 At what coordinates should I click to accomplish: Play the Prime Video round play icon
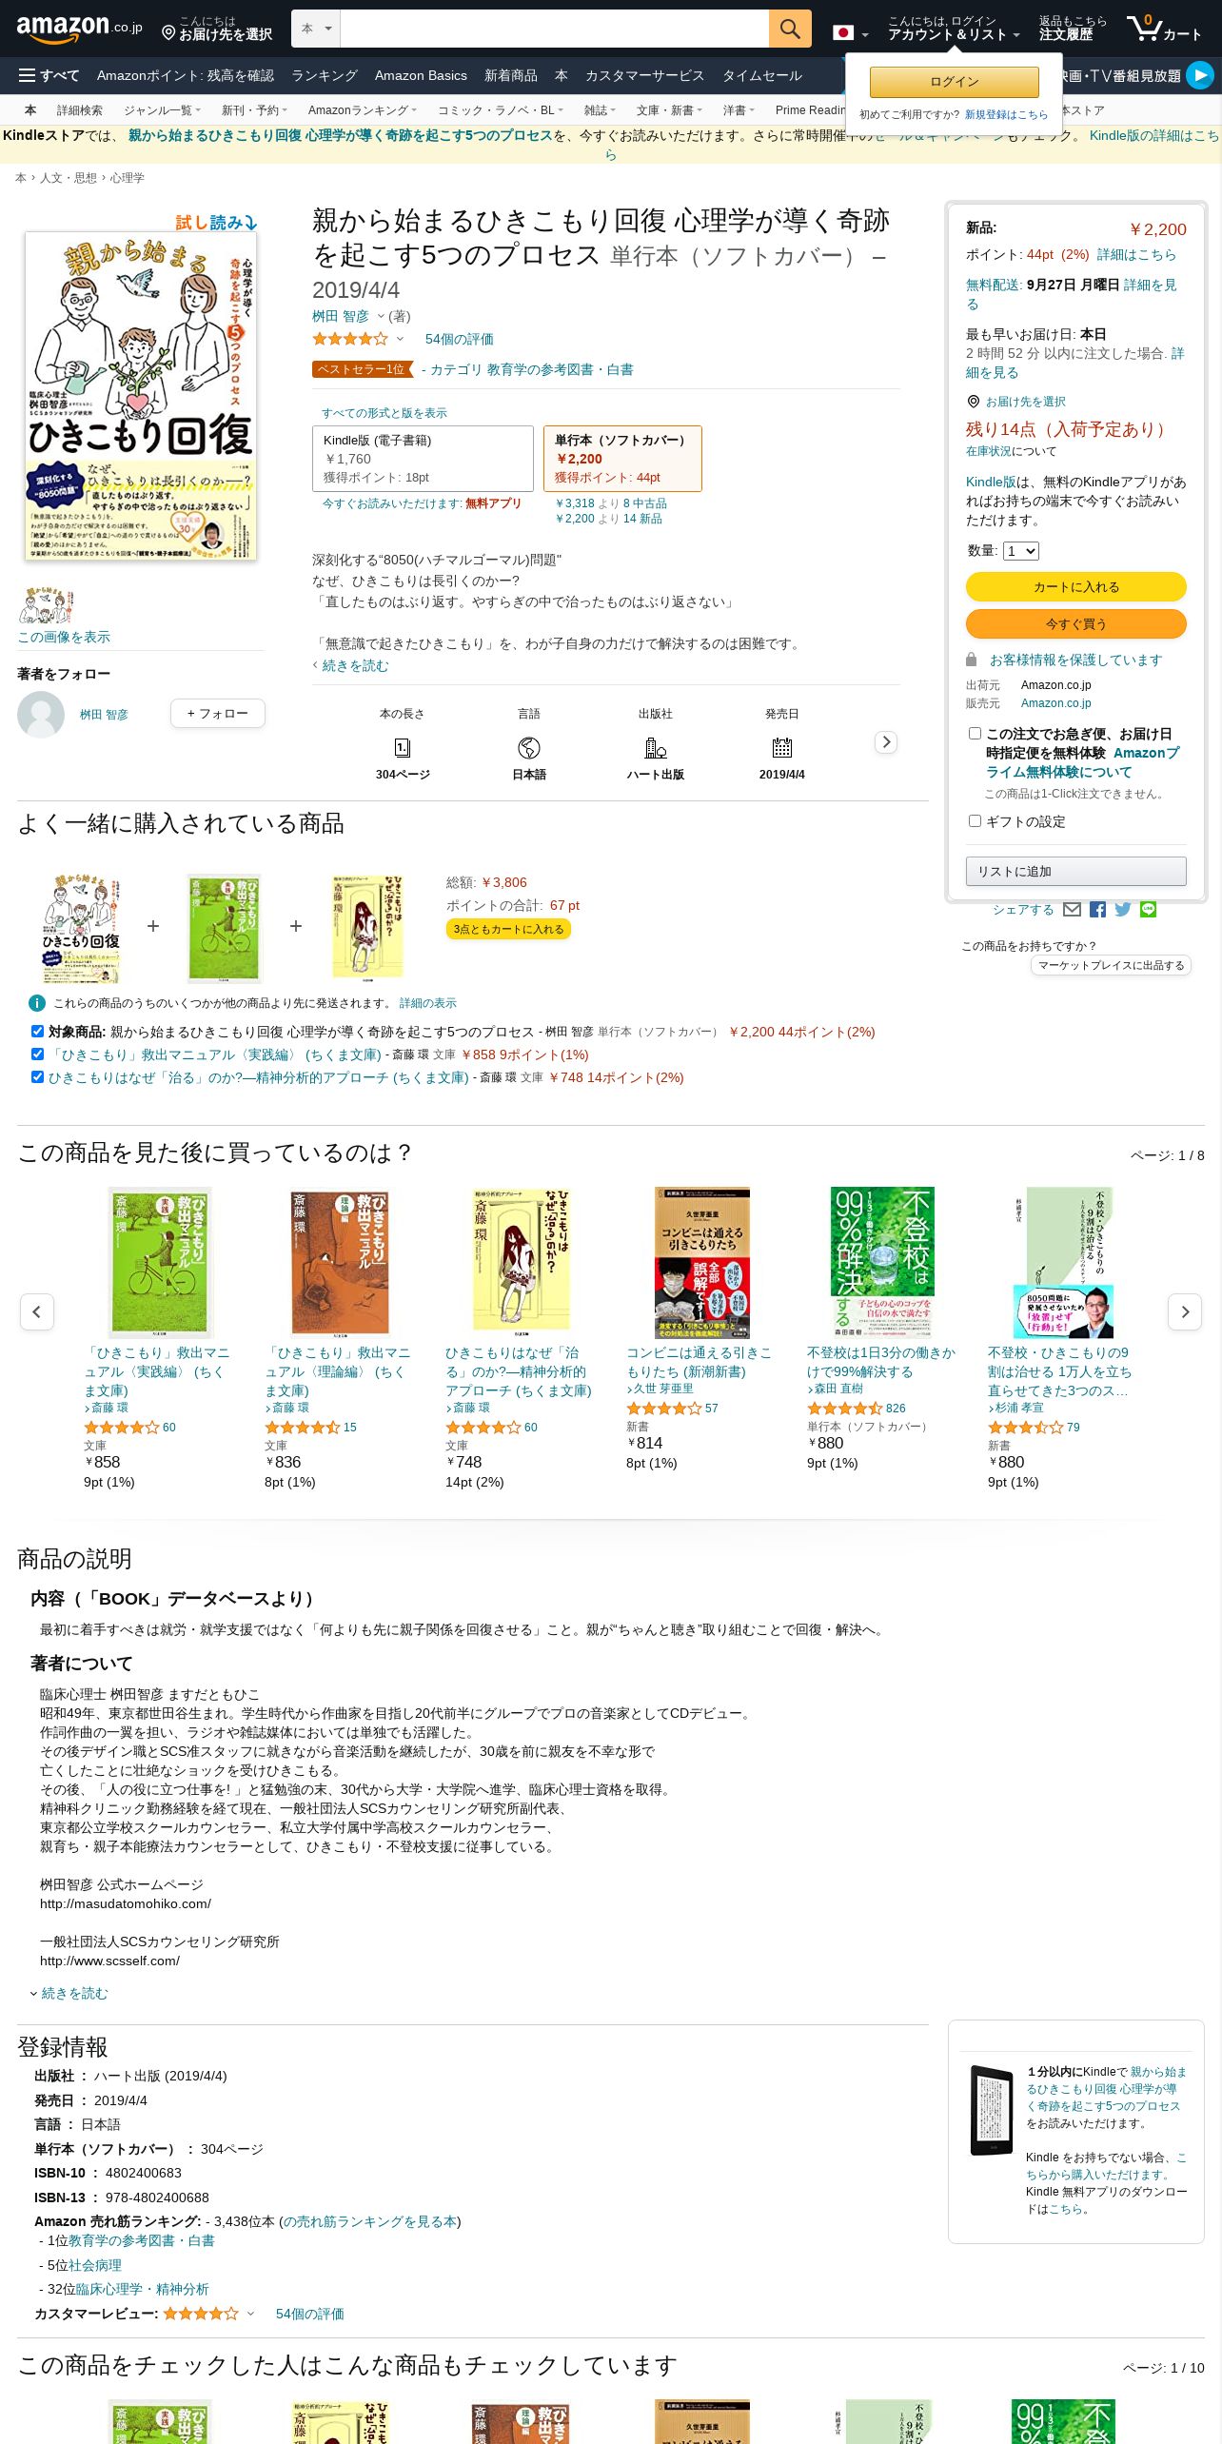(1200, 75)
